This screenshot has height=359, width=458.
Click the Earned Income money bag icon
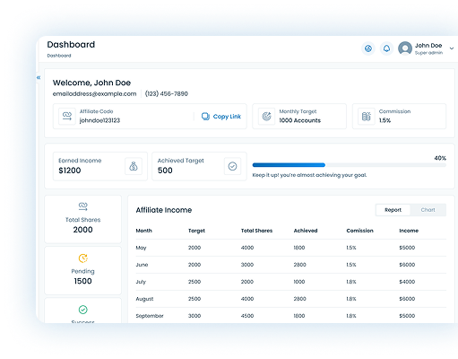click(134, 166)
